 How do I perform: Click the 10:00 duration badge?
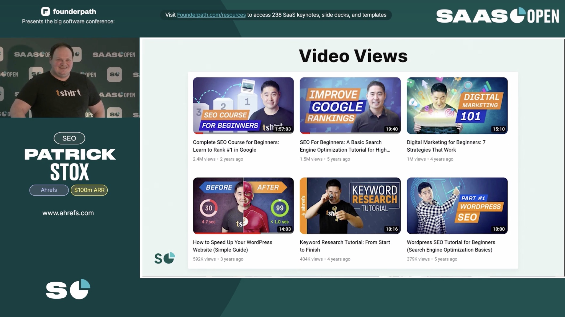coord(499,229)
